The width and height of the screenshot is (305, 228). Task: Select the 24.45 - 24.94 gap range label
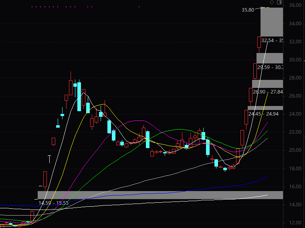264,114
